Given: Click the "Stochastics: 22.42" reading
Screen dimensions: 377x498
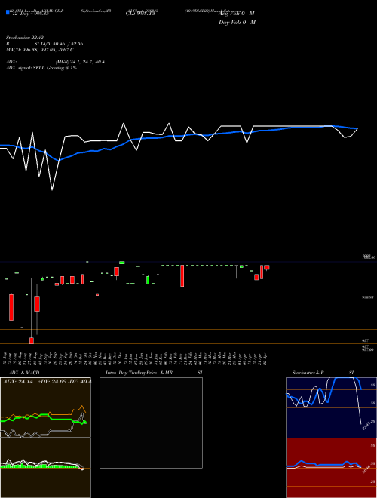Looking at the screenshot, I should pos(26,38).
